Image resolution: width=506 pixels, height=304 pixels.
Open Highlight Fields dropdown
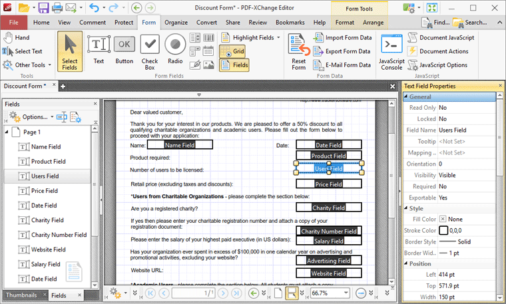click(278, 38)
